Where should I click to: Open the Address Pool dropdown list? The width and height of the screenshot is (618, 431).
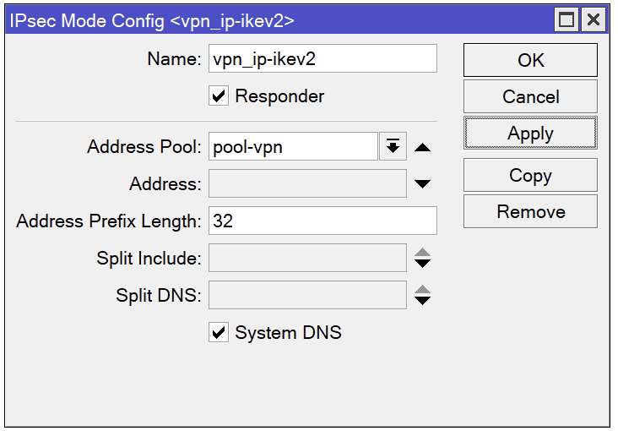click(393, 146)
